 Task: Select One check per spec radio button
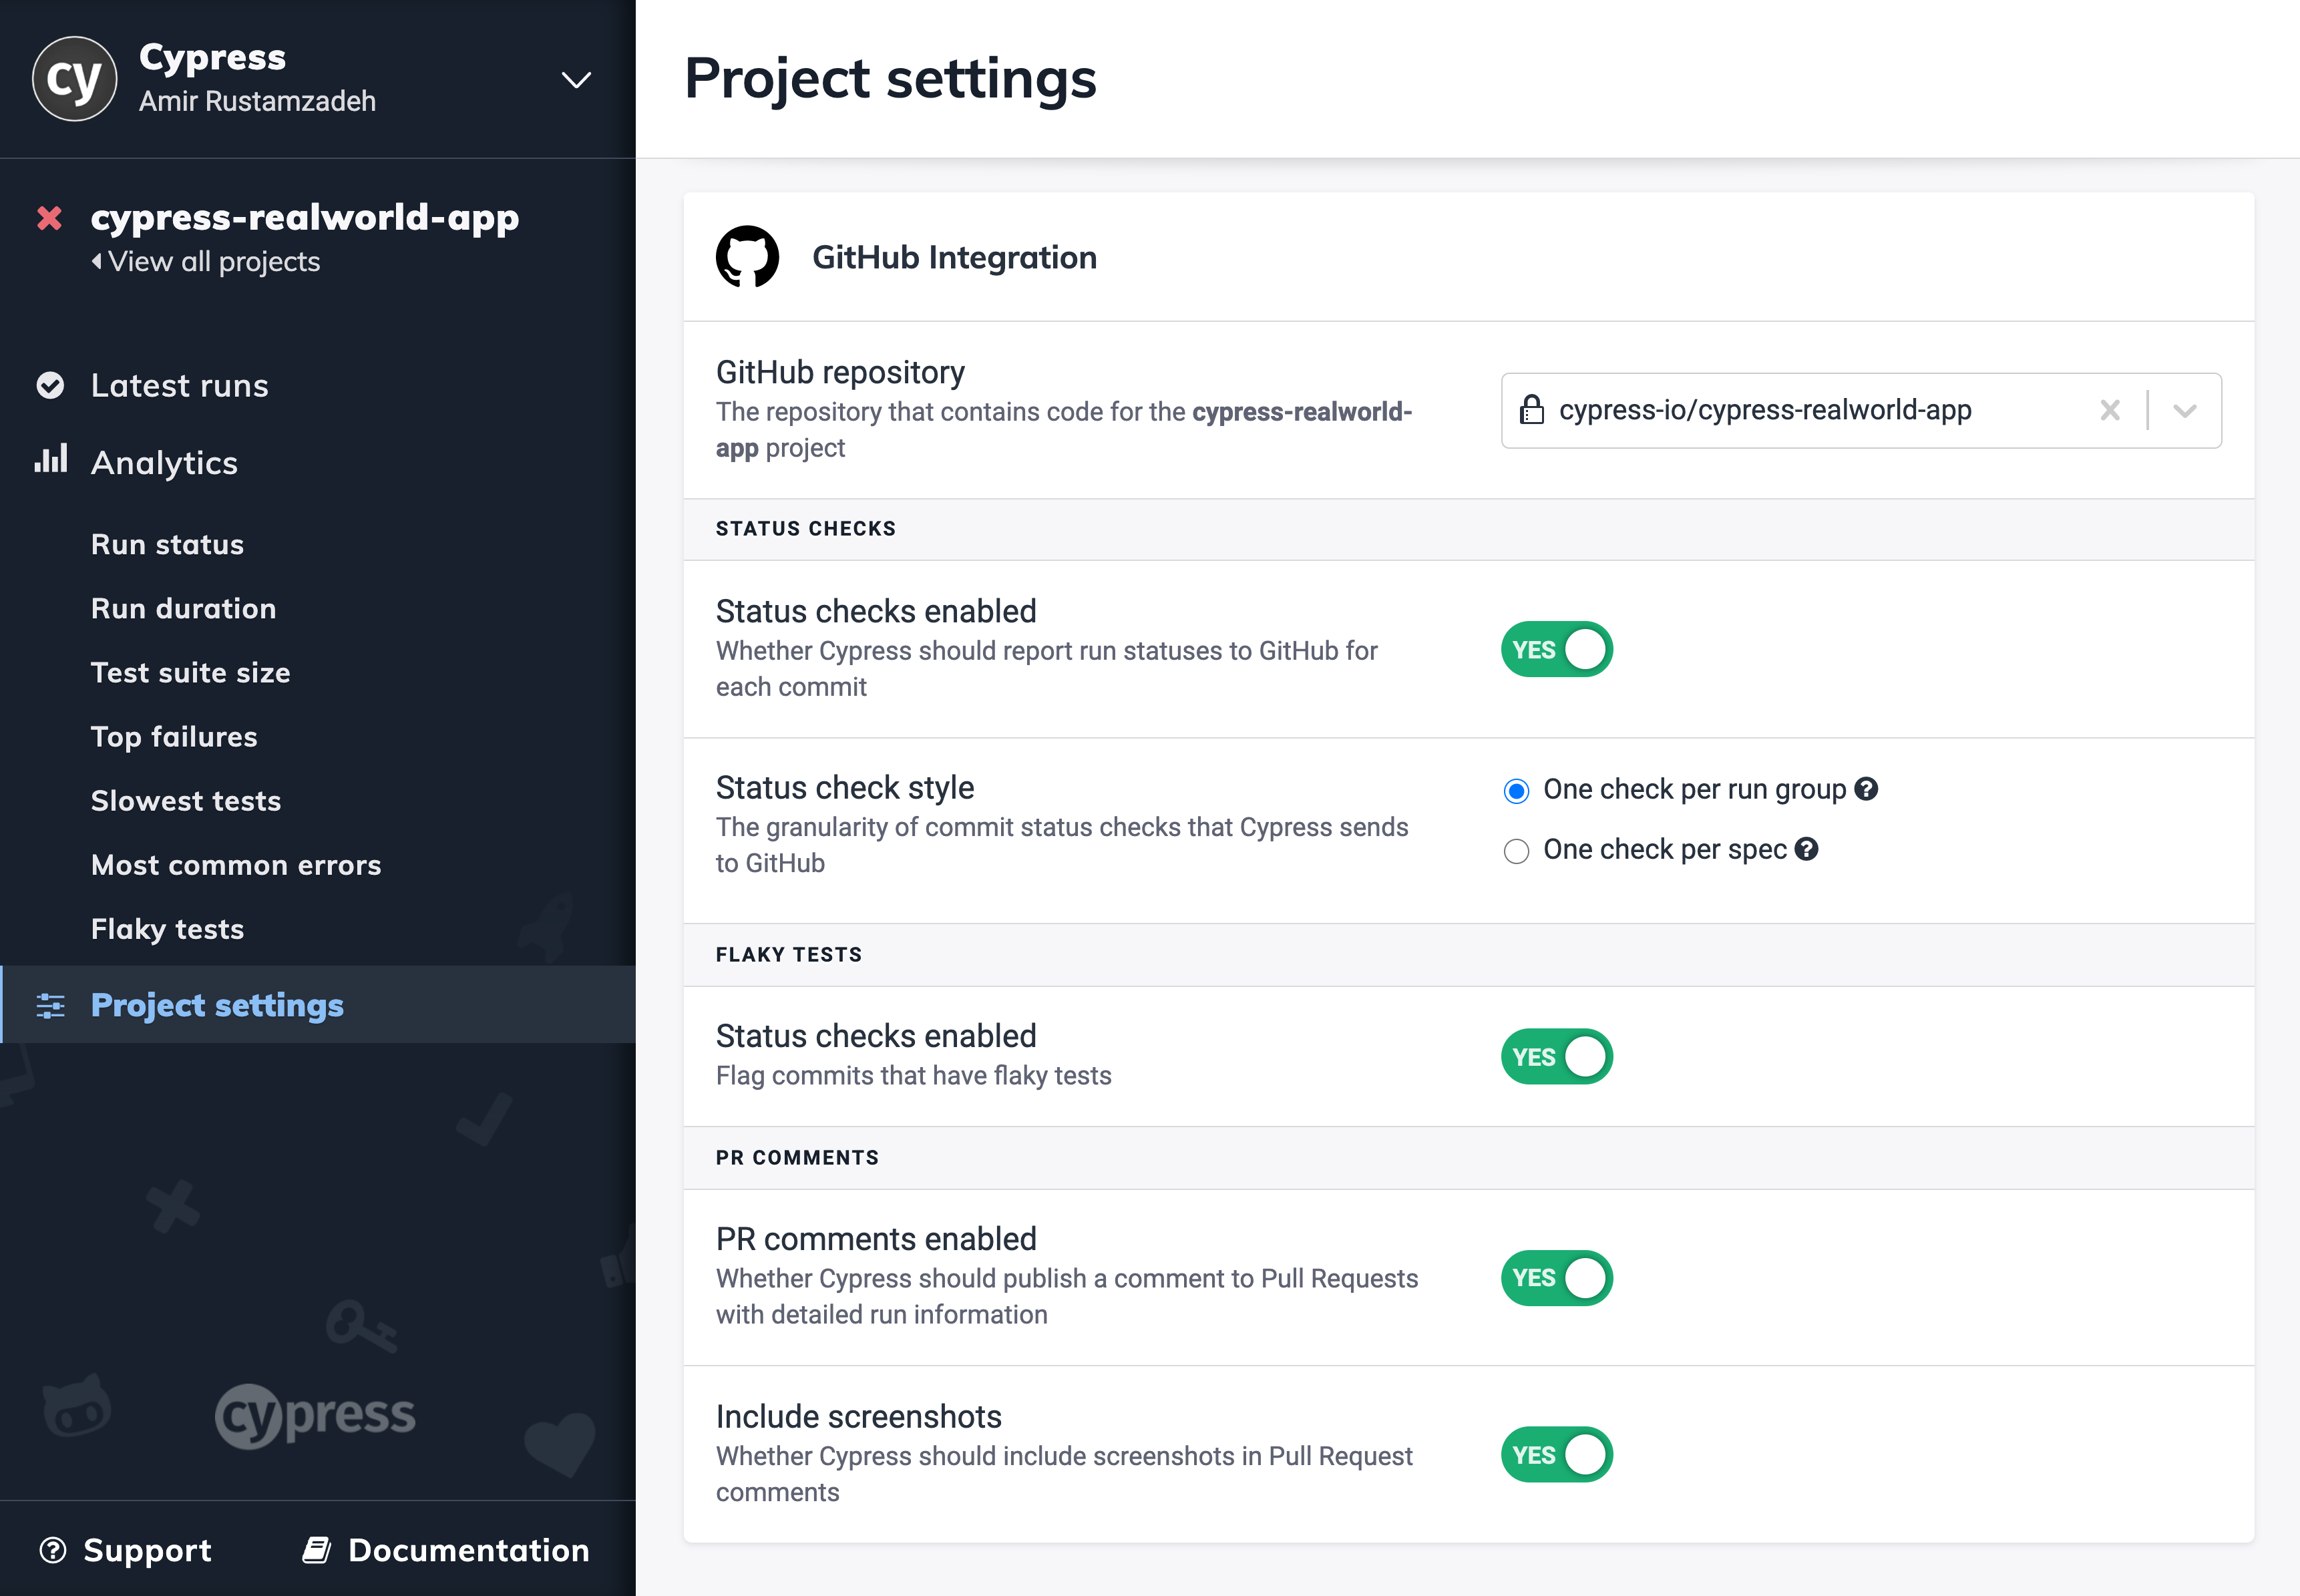click(x=1513, y=848)
